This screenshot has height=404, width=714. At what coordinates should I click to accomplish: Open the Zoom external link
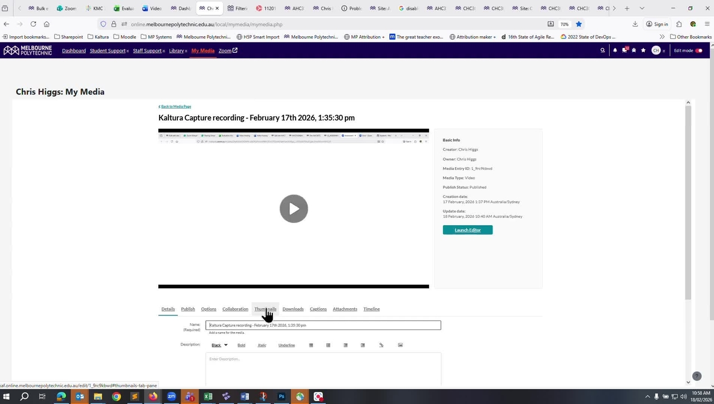tap(228, 51)
